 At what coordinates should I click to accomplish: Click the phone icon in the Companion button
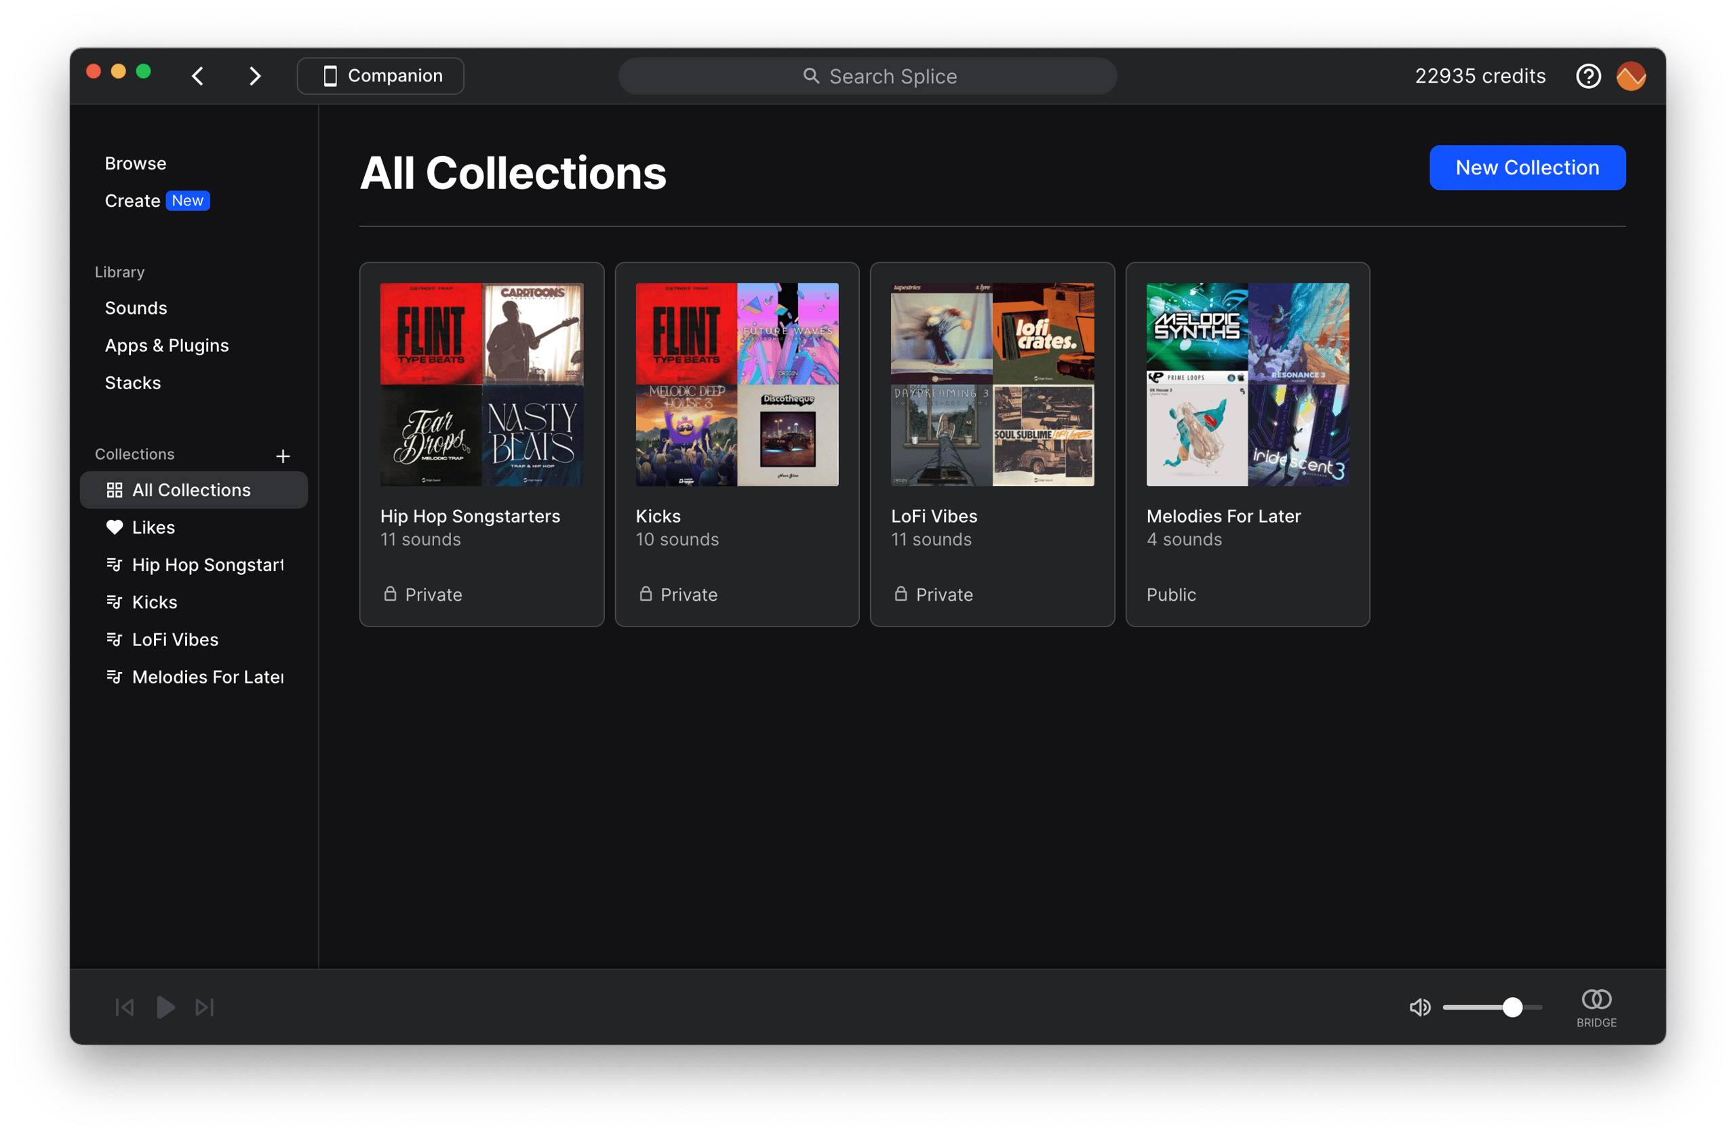(x=330, y=76)
